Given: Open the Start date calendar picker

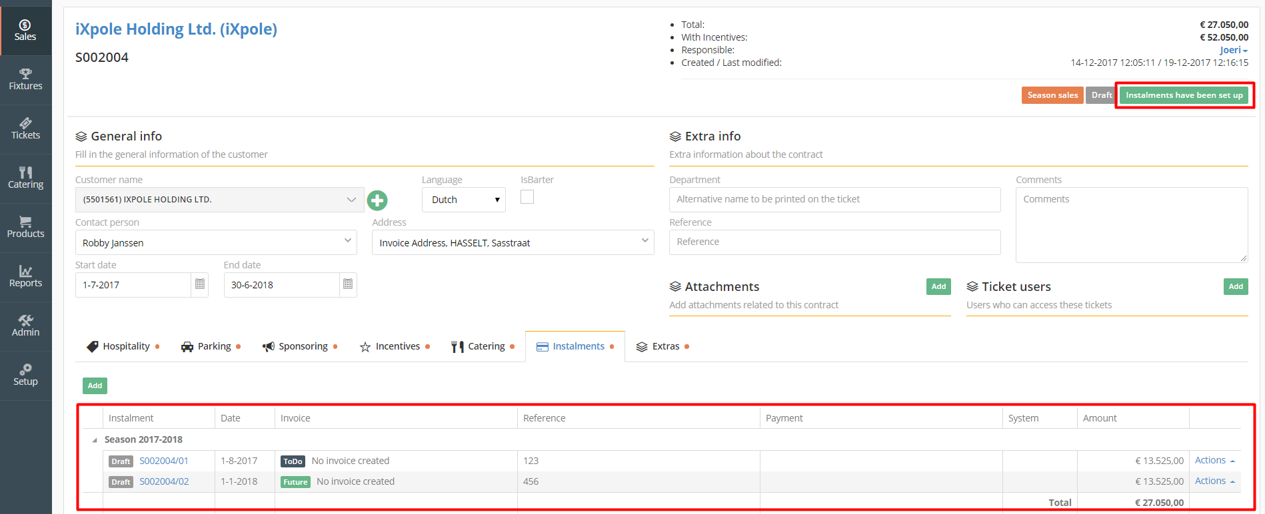Looking at the screenshot, I should click(x=199, y=285).
